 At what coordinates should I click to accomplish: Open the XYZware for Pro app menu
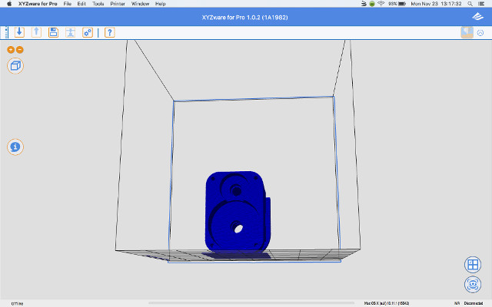tap(38, 4)
